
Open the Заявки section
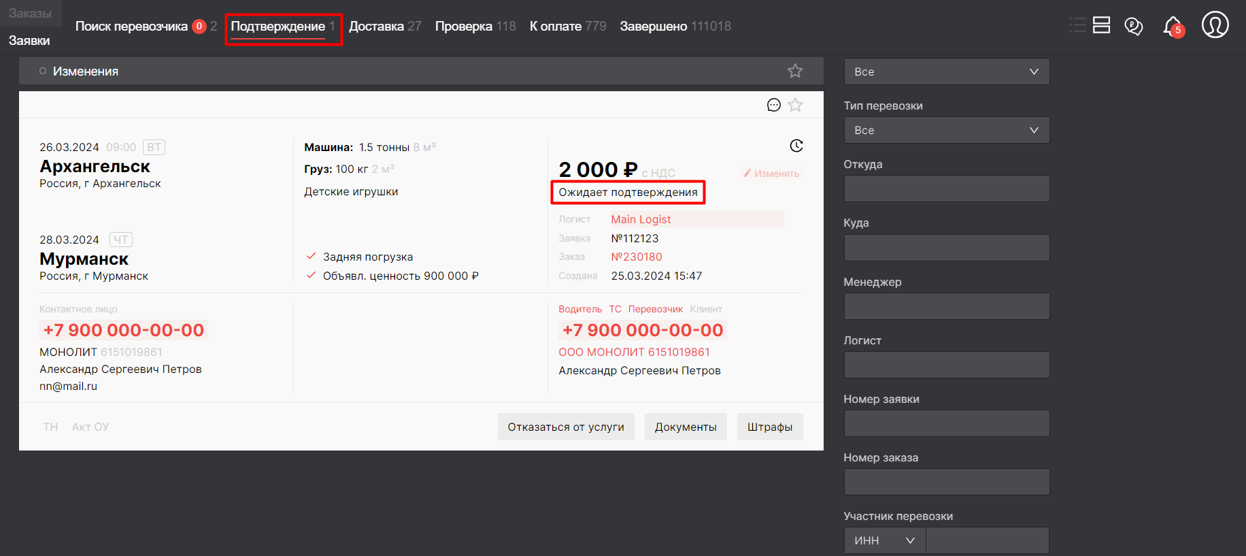click(29, 40)
